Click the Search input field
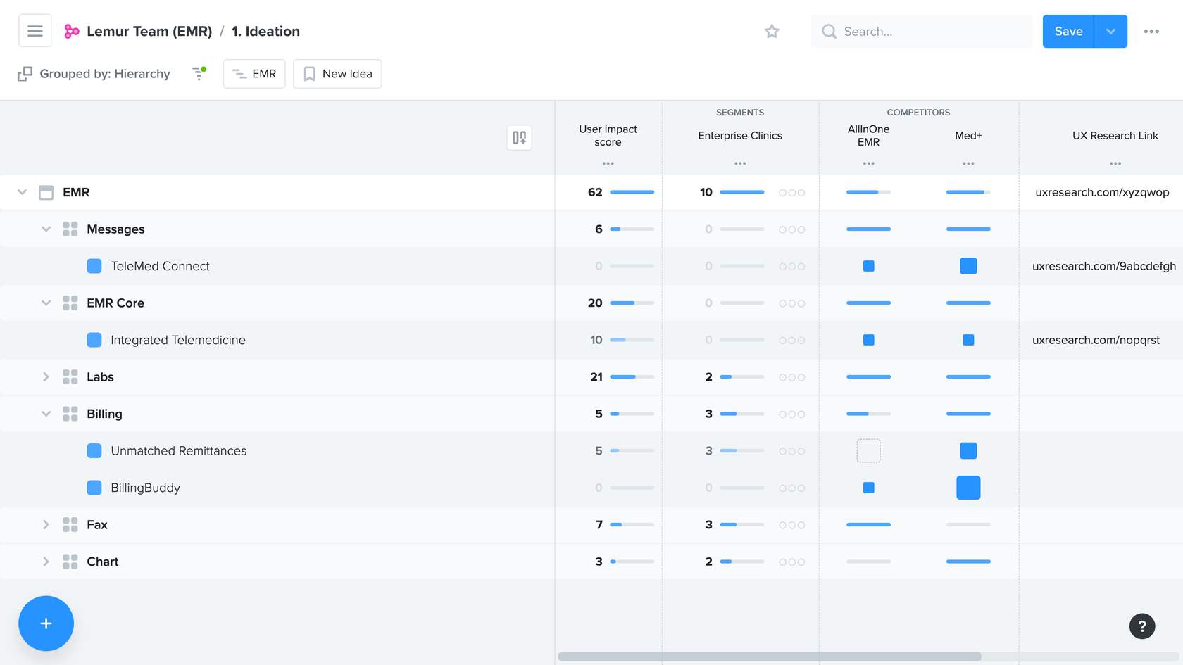Viewport: 1183px width, 665px height. point(922,32)
